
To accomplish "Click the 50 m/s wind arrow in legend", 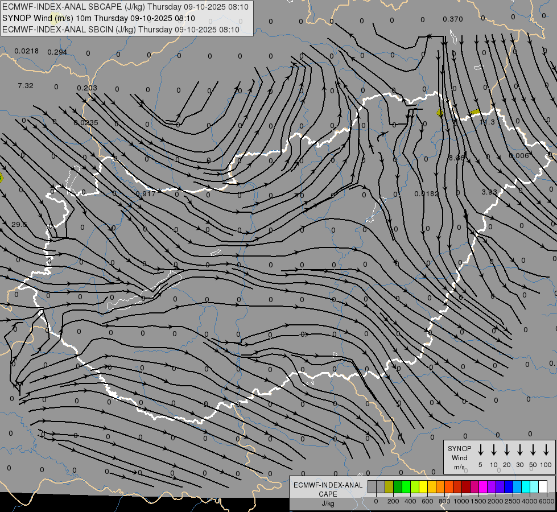I will [x=533, y=450].
